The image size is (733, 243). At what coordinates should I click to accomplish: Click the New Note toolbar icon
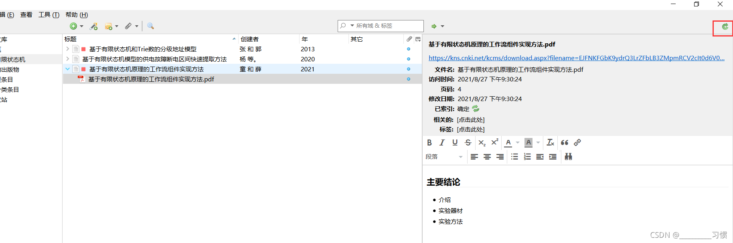108,26
